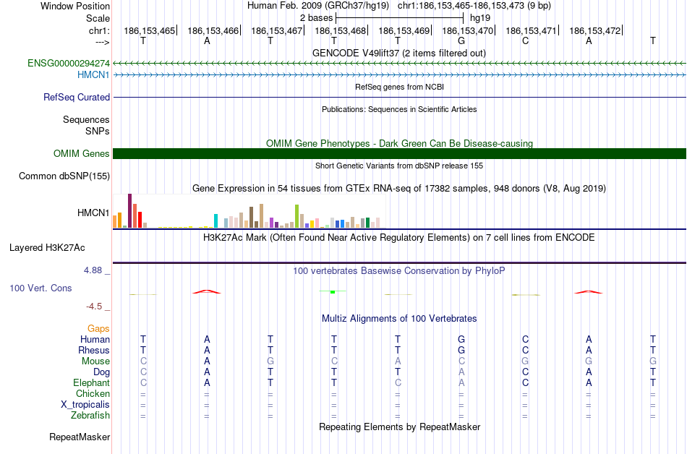Viewport: 687px width, 454px height.
Task: Click the 'RefSeq genes from NCBI' title
Action: point(400,87)
